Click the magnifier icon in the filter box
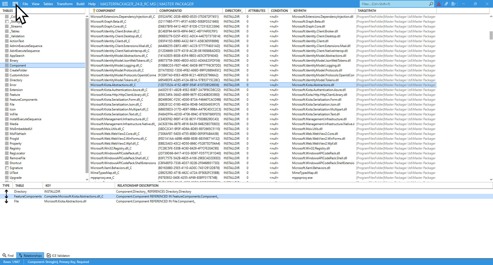 431,4
